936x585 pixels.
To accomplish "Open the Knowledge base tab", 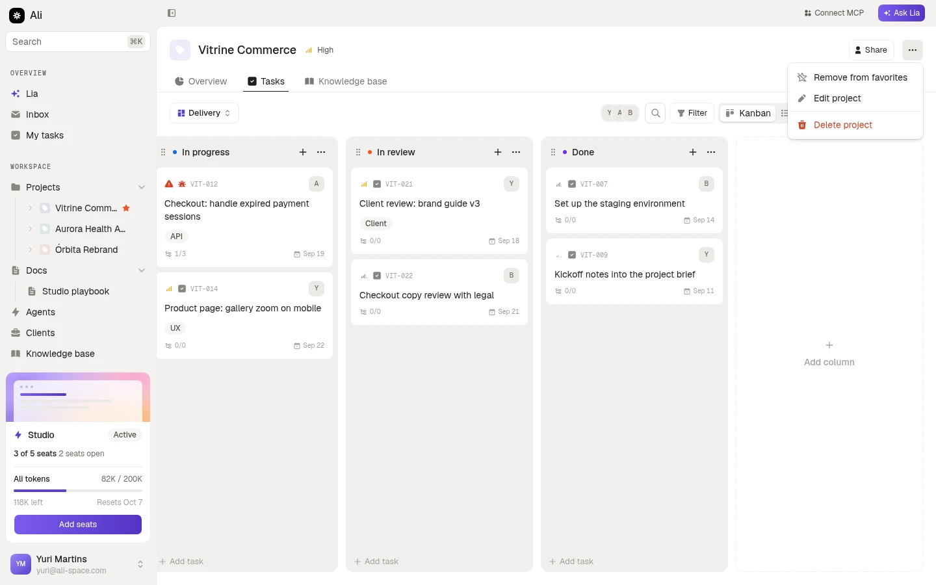I will point(346,81).
